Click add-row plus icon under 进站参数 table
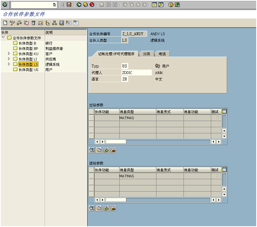 tap(106, 208)
